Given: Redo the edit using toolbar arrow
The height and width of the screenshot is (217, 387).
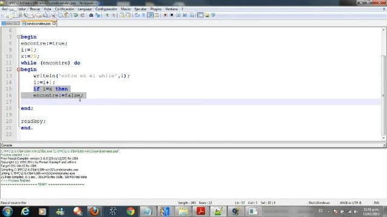Looking at the screenshot, I should pos(83,15).
